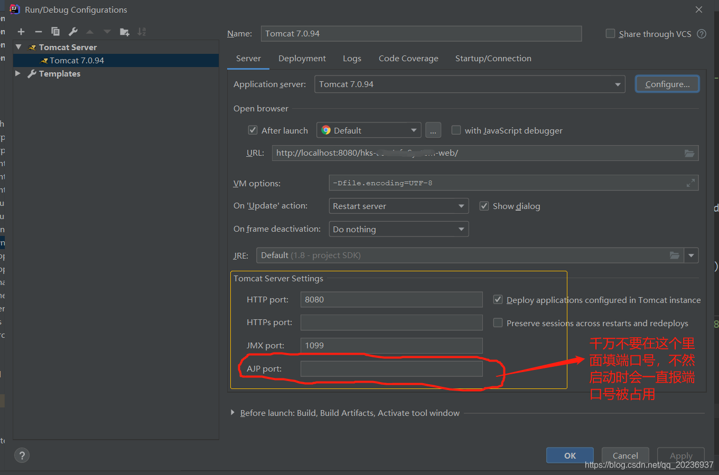Click OK button
719x475 pixels.
(570, 455)
